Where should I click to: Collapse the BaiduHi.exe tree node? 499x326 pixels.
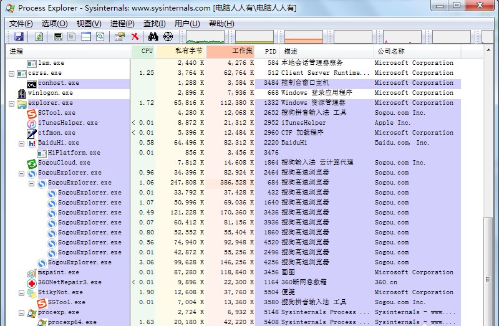click(x=22, y=143)
